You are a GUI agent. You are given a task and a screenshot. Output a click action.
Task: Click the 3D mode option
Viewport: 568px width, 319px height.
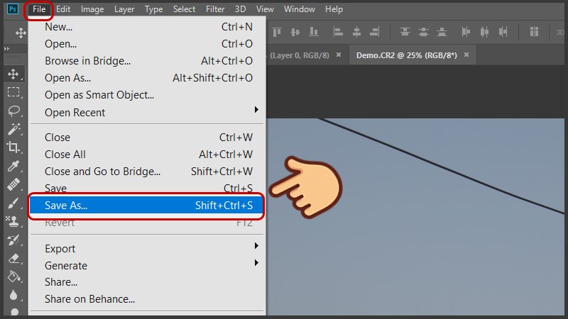(x=560, y=33)
